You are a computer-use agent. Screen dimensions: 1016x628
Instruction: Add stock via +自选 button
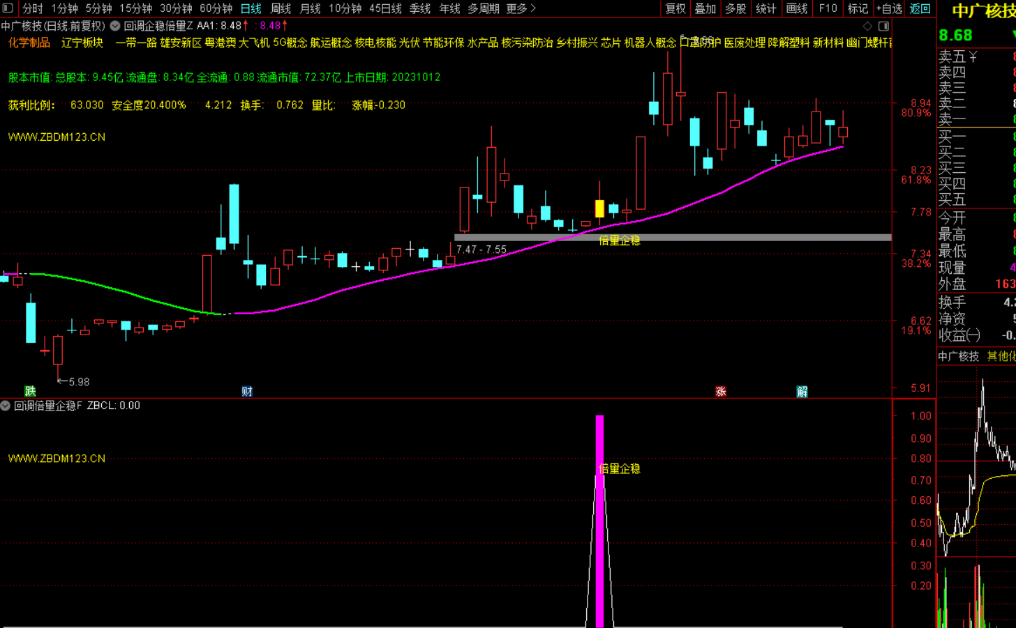[x=889, y=8]
